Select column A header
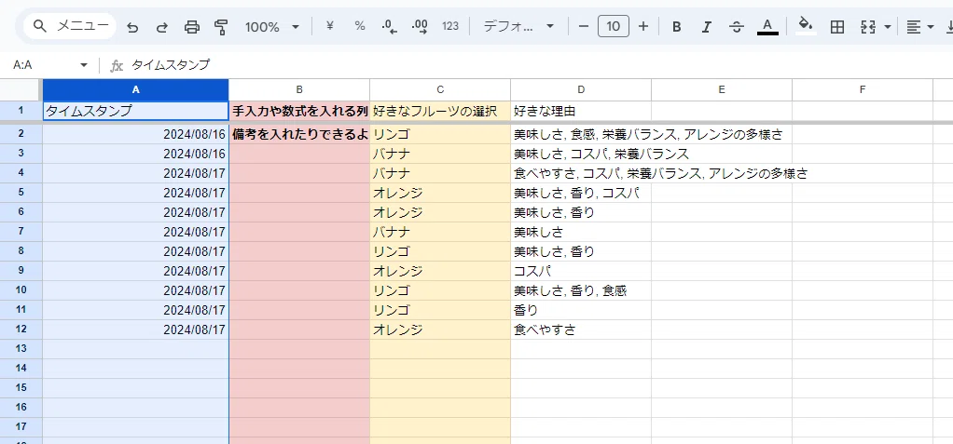Viewport: 953px width, 444px height. pyautogui.click(x=136, y=89)
